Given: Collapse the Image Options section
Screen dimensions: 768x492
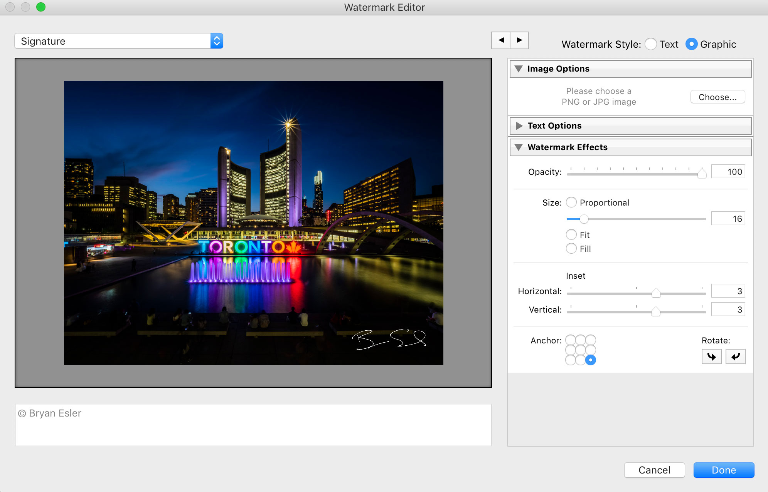Looking at the screenshot, I should coord(519,69).
